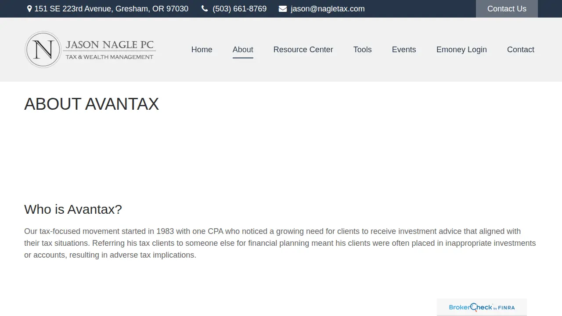
Task: Email jason@nagletax.com link
Action: point(328,9)
